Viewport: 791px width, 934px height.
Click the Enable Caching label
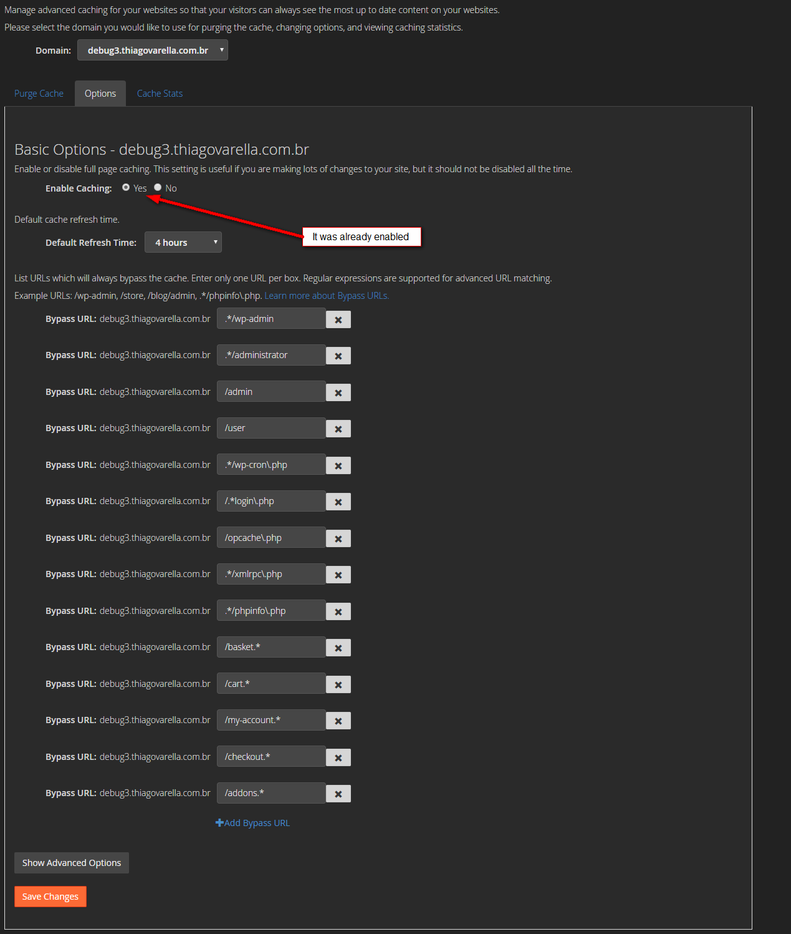pos(79,188)
